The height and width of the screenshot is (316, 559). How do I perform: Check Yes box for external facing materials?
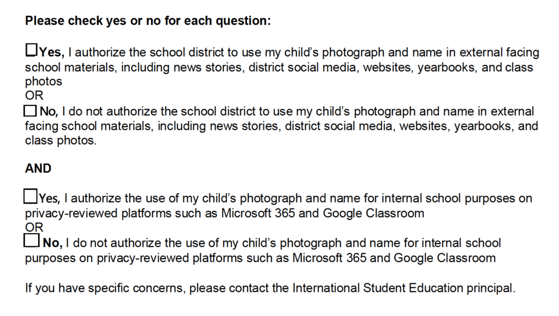pos(31,51)
